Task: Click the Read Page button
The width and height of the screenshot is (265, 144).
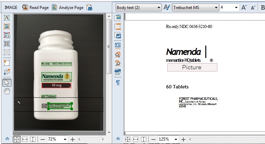Action: [35, 7]
